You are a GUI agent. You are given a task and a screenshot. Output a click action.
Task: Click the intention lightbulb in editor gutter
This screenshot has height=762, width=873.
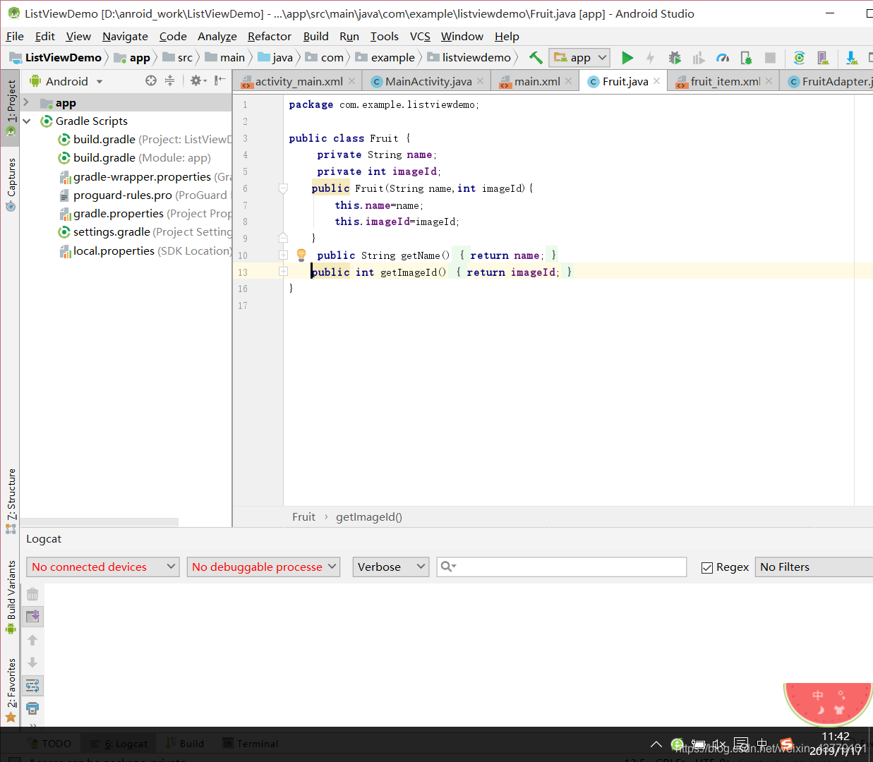(301, 255)
